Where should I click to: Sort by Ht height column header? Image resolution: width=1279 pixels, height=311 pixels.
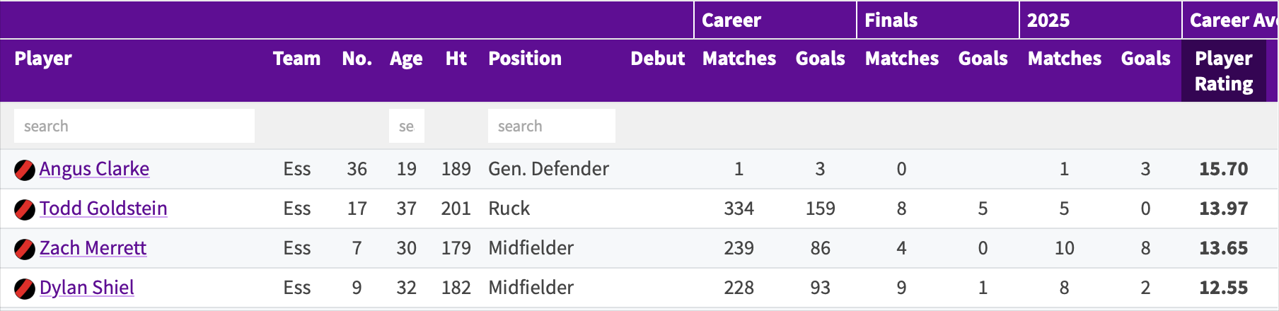[456, 59]
